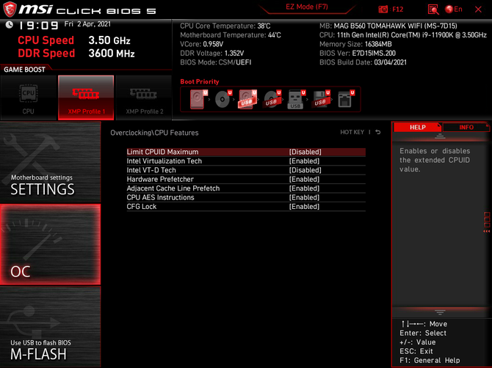Select the Intel Virtualization Tech label

(x=164, y=161)
